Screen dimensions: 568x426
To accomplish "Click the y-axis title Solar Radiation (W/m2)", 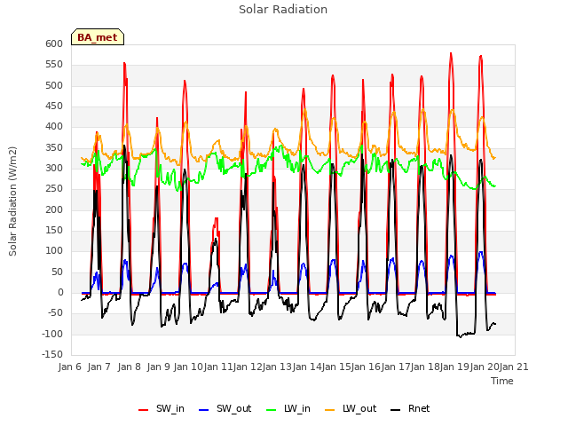I will click(12, 201).
